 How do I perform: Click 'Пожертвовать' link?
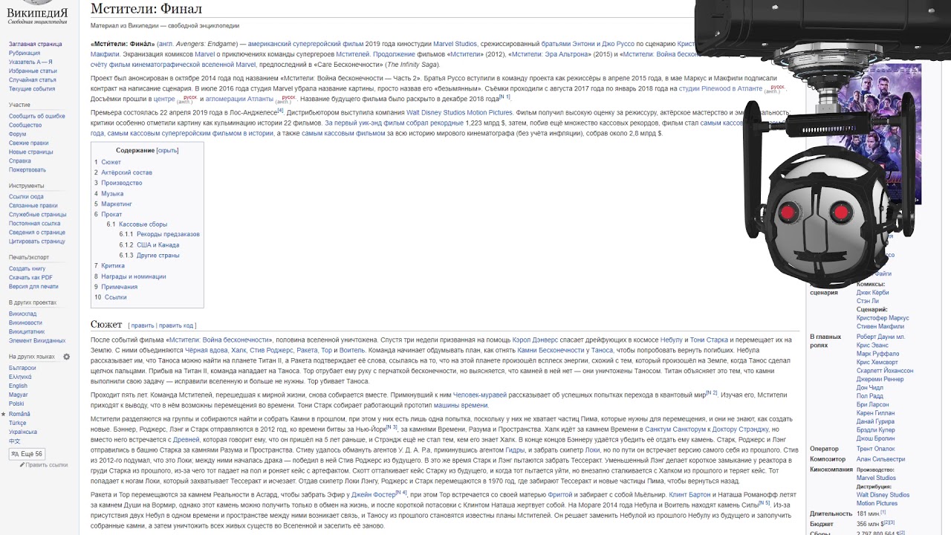click(27, 170)
